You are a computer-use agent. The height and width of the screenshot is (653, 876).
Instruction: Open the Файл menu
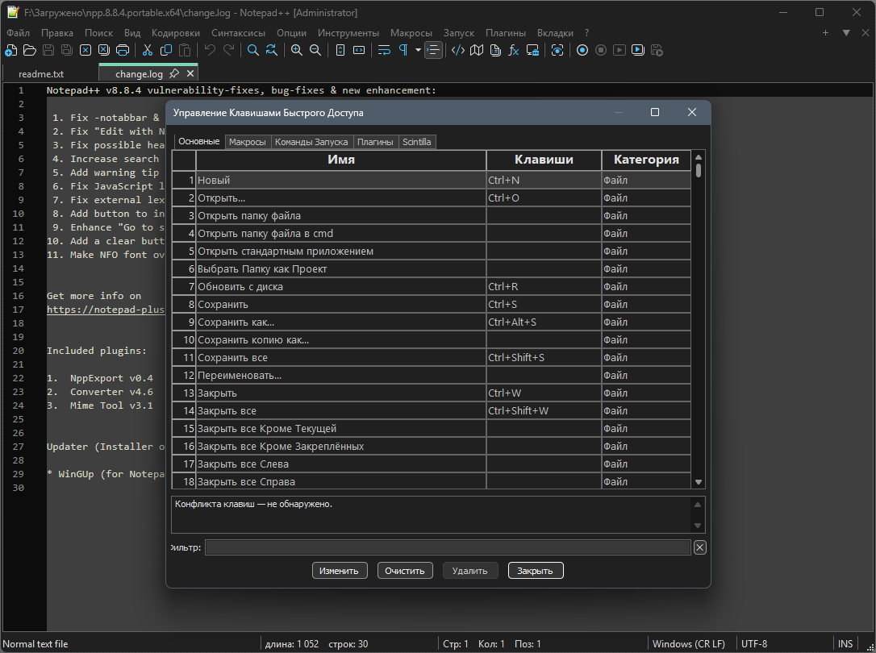(18, 33)
